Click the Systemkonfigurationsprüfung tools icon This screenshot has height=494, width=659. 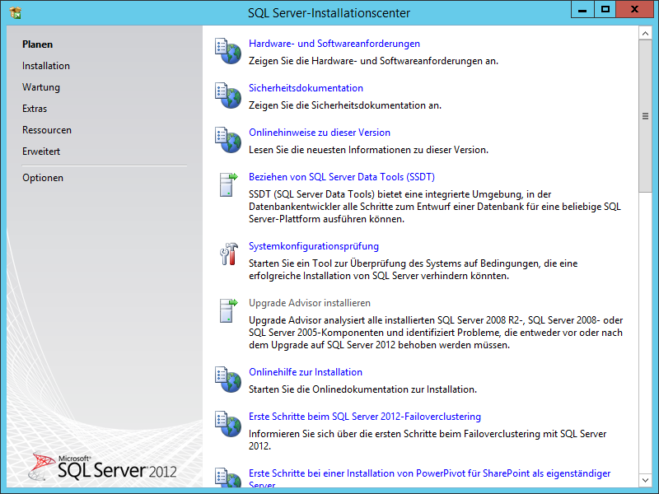coord(228,253)
